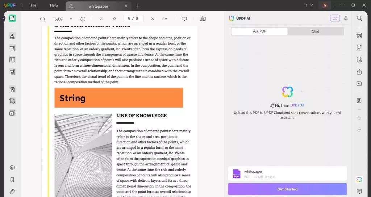Send the file by email icon

pos(359,84)
